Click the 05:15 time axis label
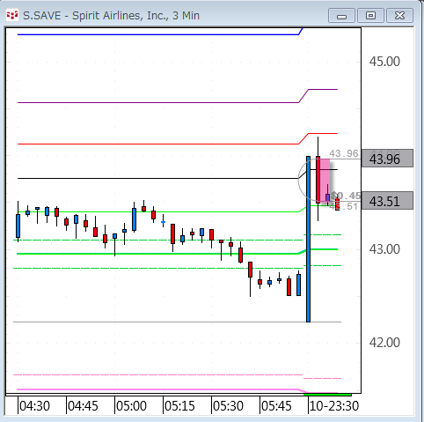This screenshot has width=424, height=422. tap(179, 406)
